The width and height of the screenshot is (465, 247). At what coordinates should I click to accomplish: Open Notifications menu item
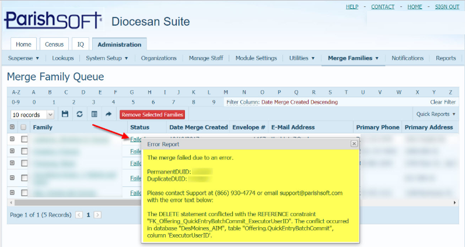click(407, 58)
